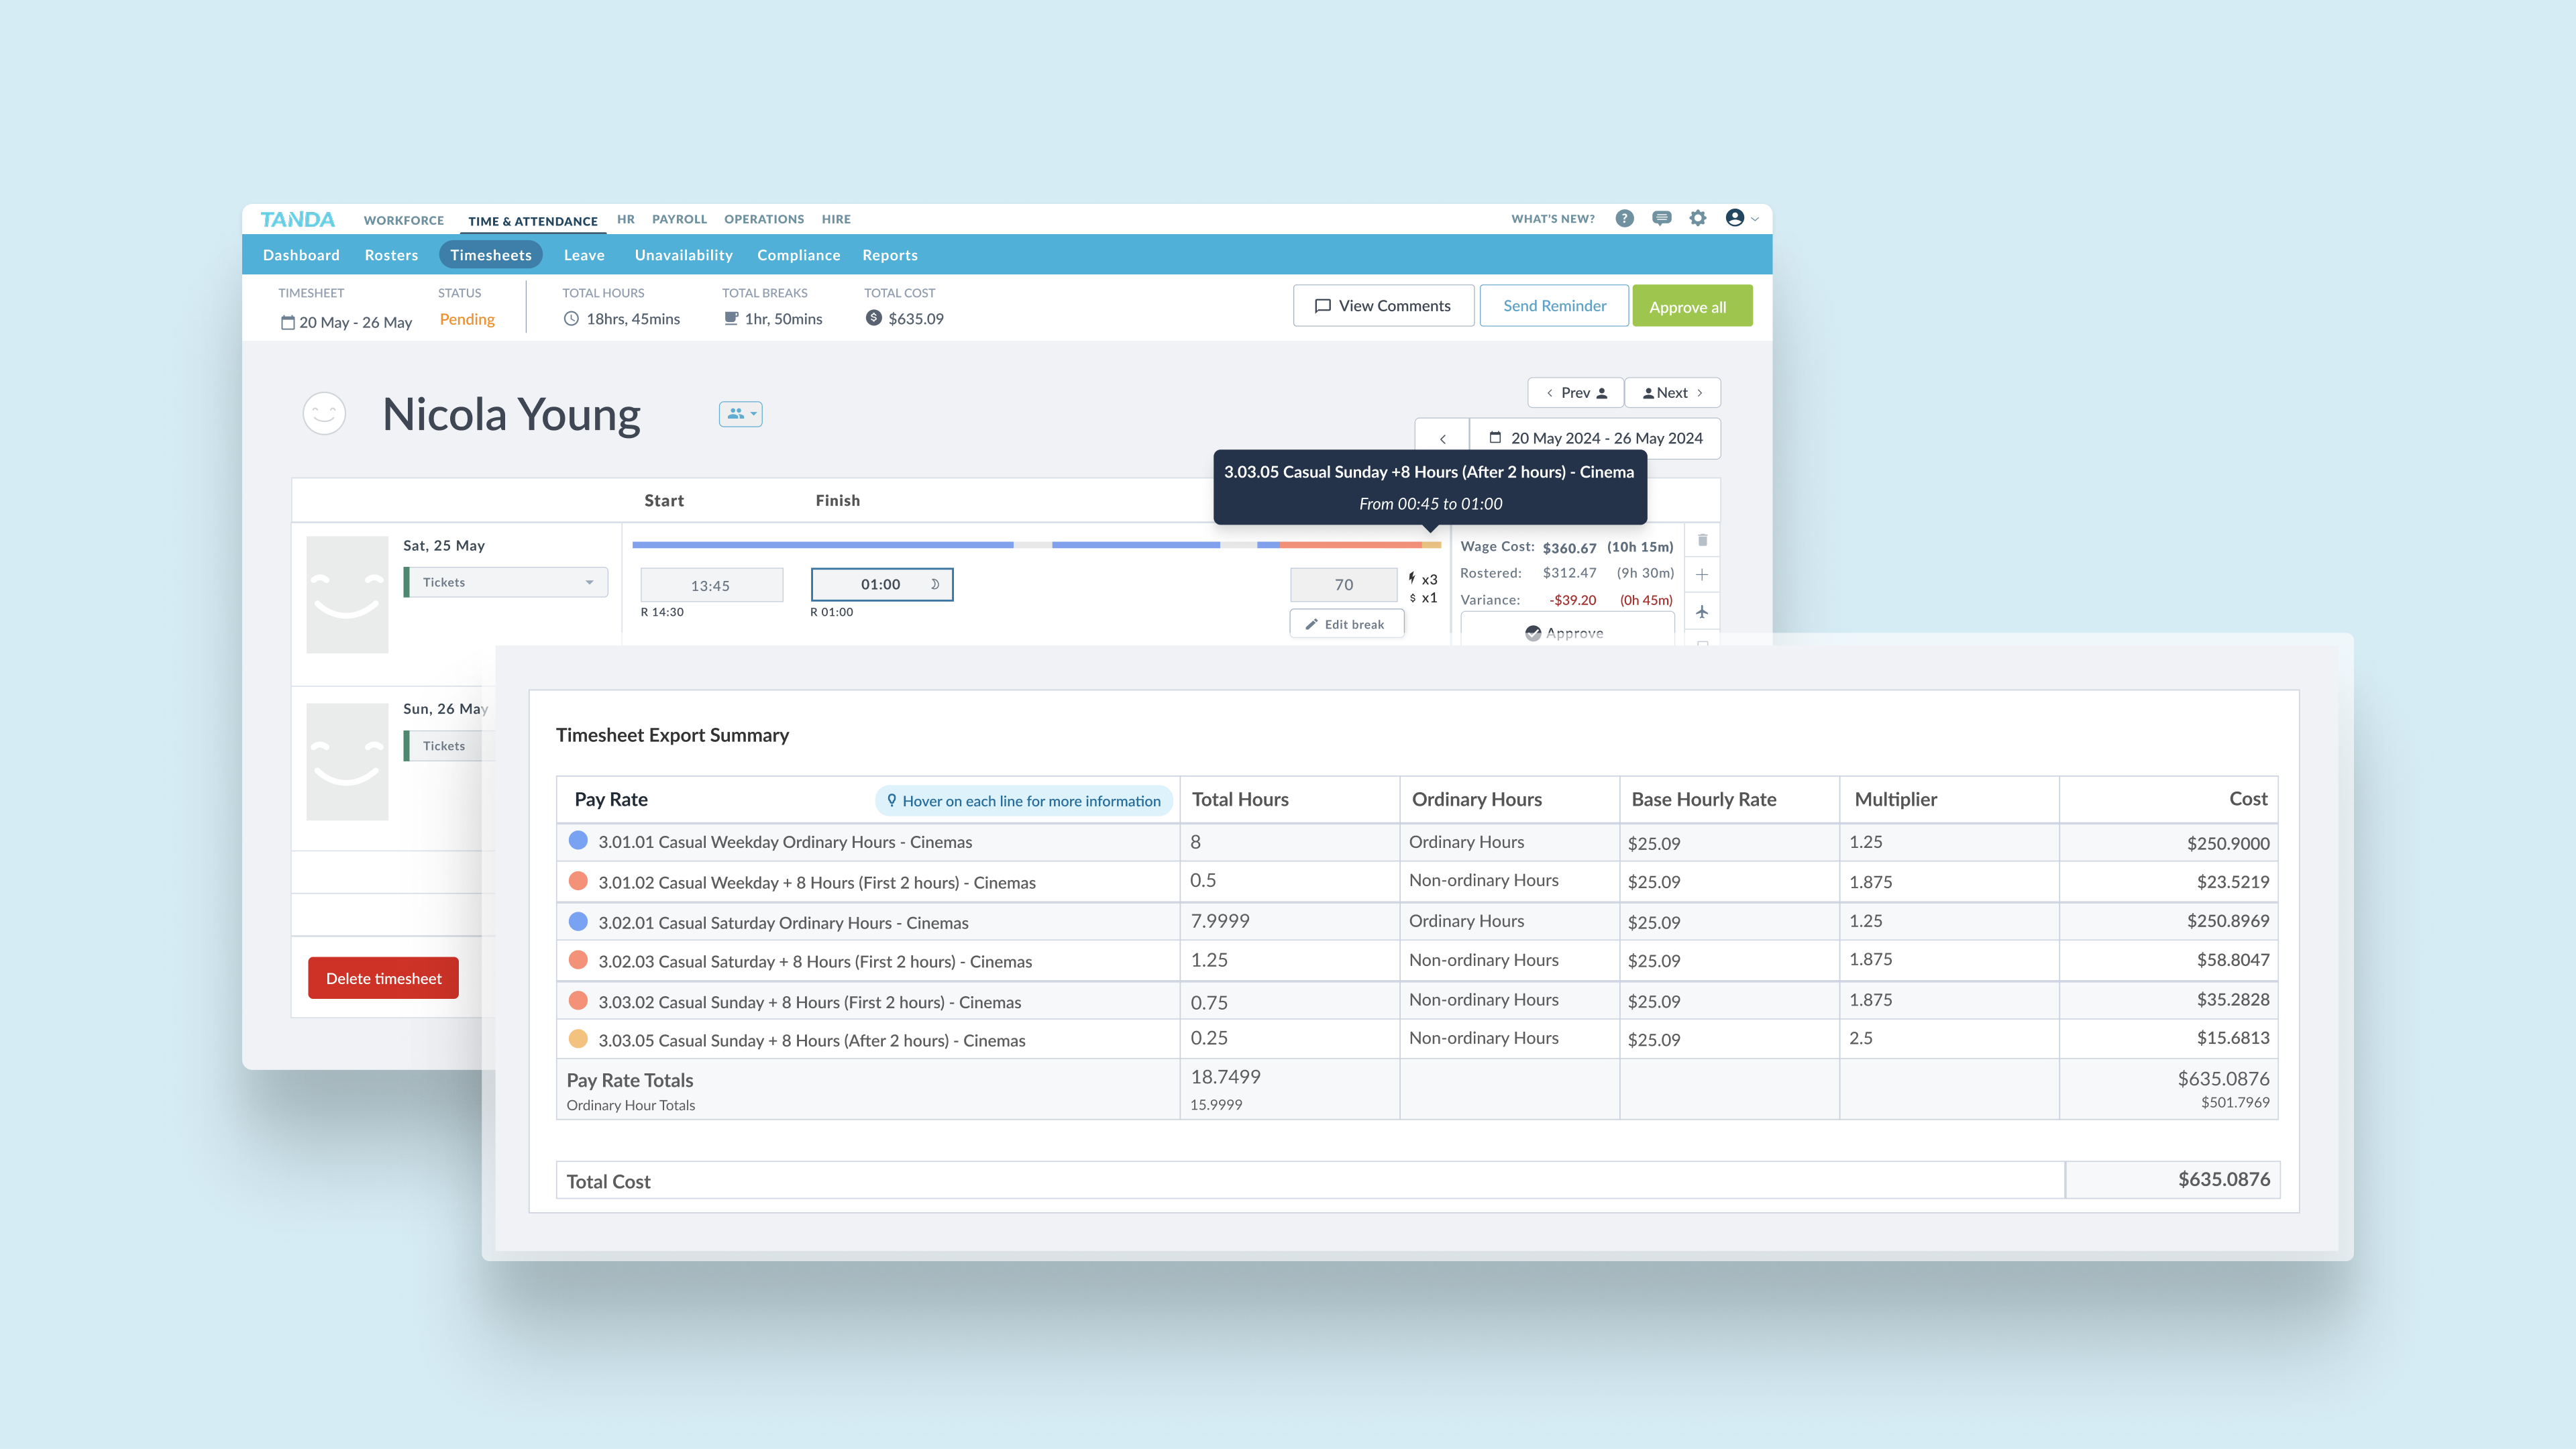Click Send Reminder
2576x1451 pixels.
[x=1554, y=306]
